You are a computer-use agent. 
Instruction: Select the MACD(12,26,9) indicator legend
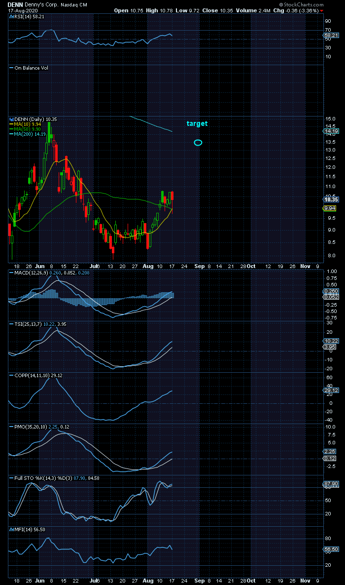49,273
